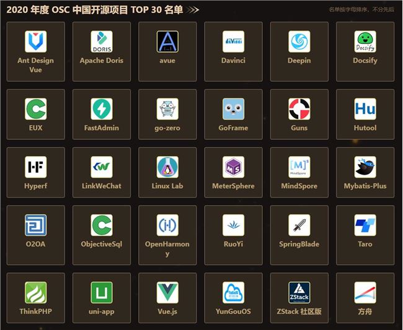Viewport: 403px width, 330px height.
Task: Click the Mybatis-Plus bird icon
Action: (365, 167)
